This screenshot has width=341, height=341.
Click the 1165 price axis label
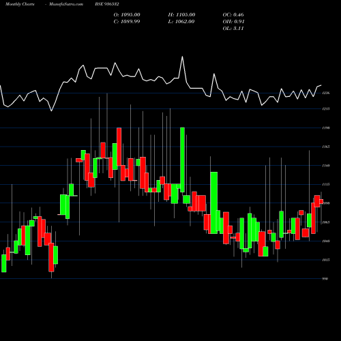click(x=326, y=147)
